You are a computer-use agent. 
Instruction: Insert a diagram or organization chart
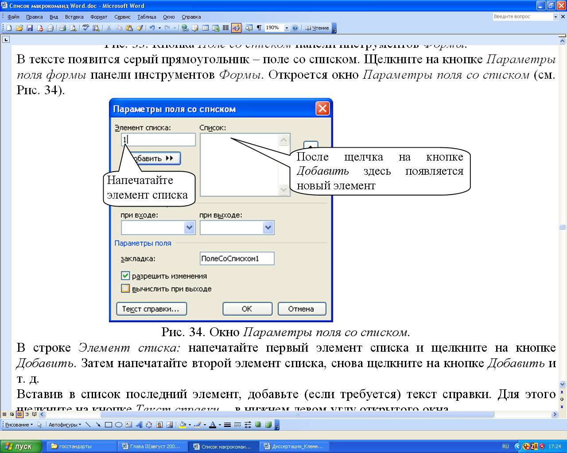[x=149, y=425]
